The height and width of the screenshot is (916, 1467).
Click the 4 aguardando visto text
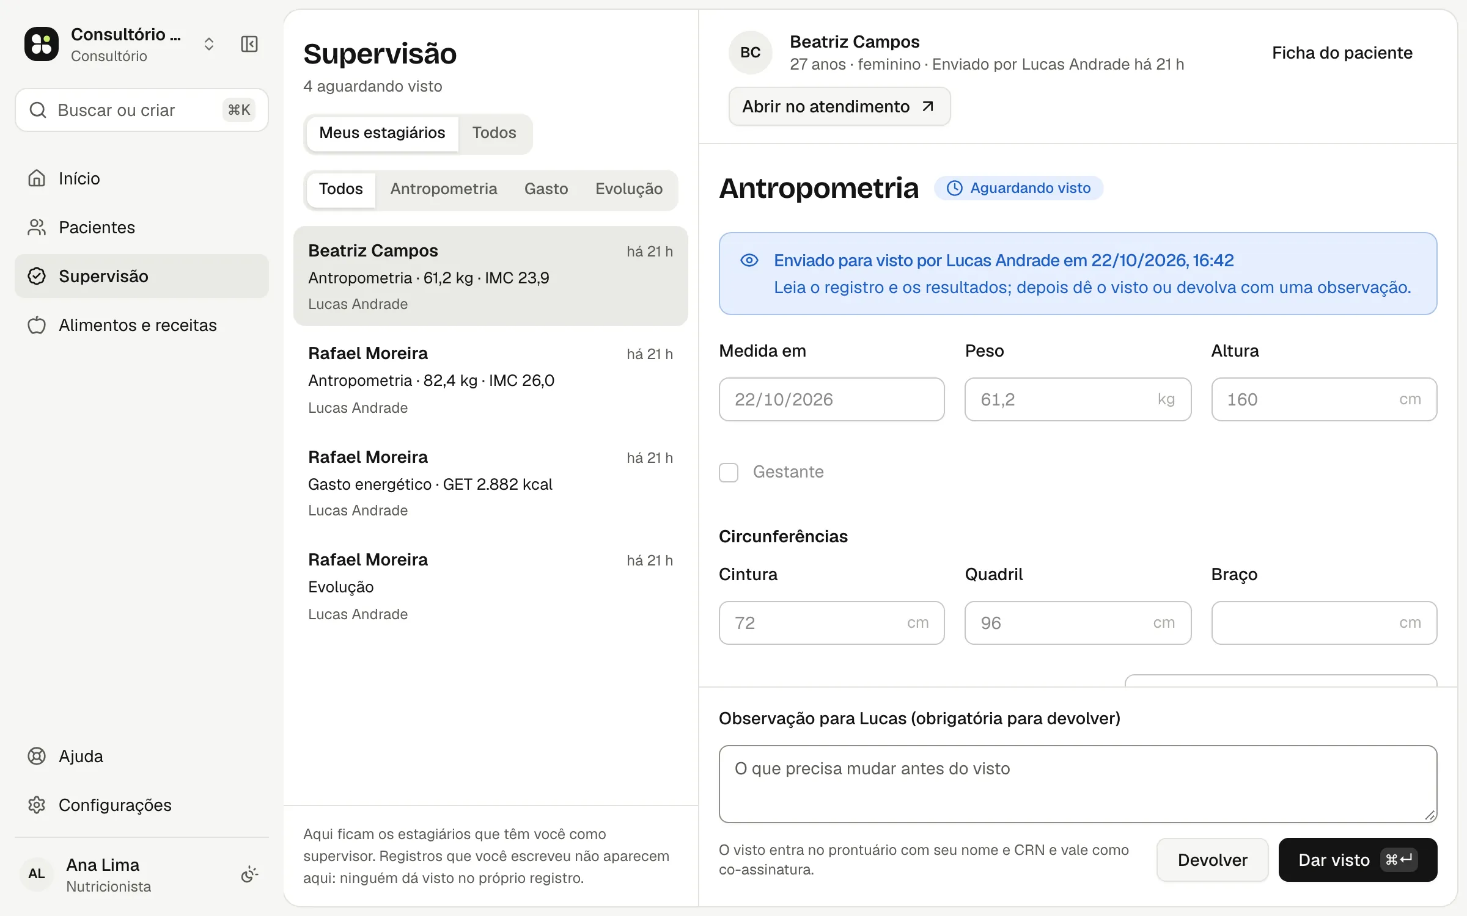click(372, 86)
